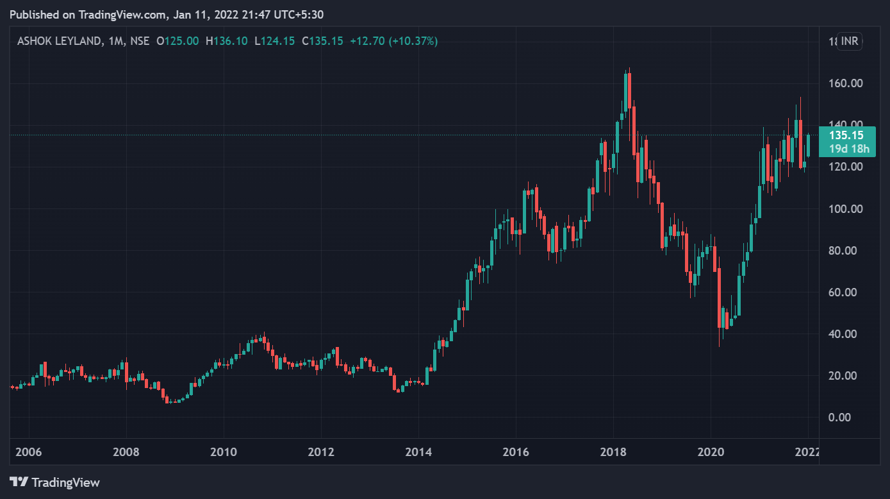Click the 160.00 price axis label
890x499 pixels.
[x=846, y=83]
